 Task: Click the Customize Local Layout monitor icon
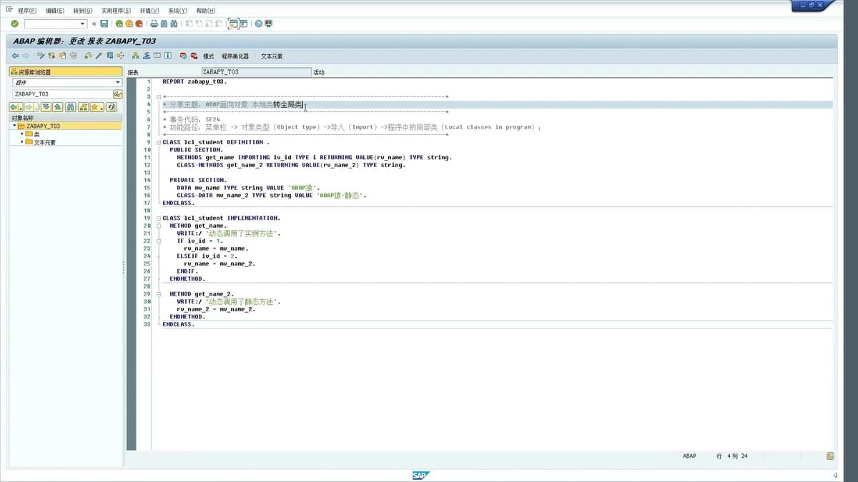pyautogui.click(x=268, y=24)
